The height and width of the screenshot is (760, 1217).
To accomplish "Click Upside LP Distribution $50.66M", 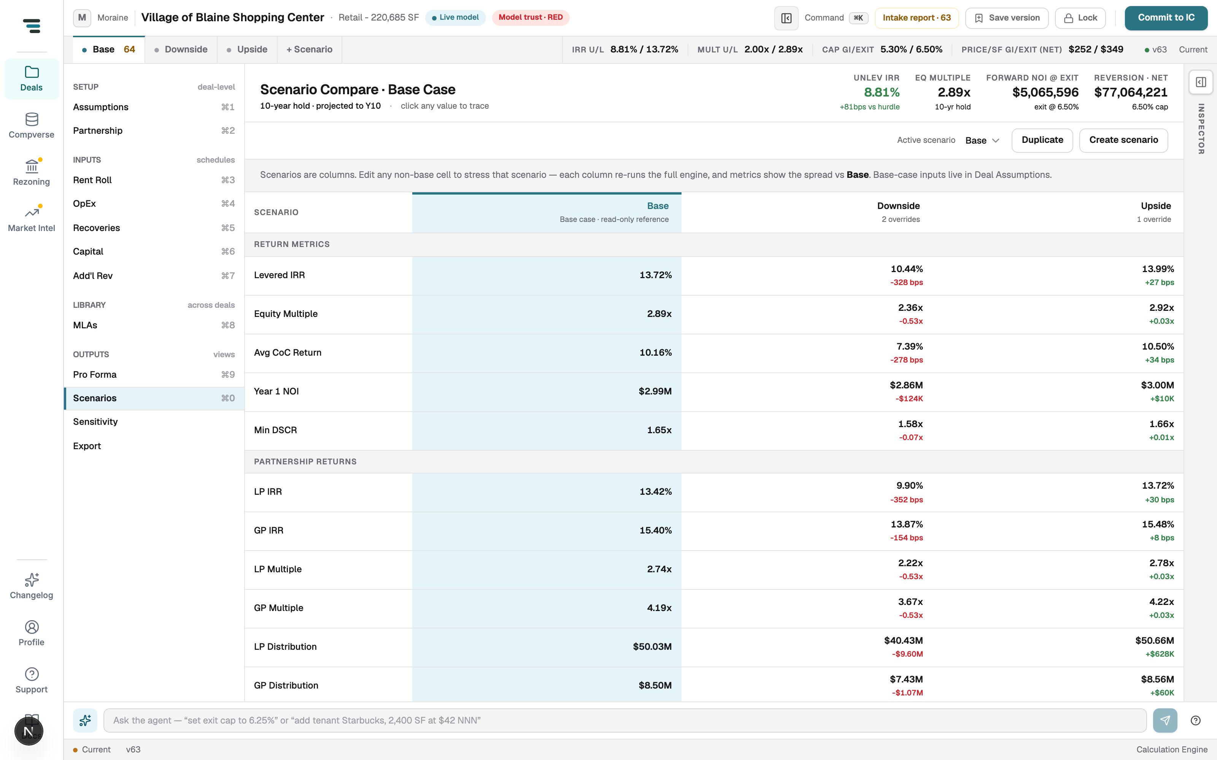I will tap(1154, 640).
